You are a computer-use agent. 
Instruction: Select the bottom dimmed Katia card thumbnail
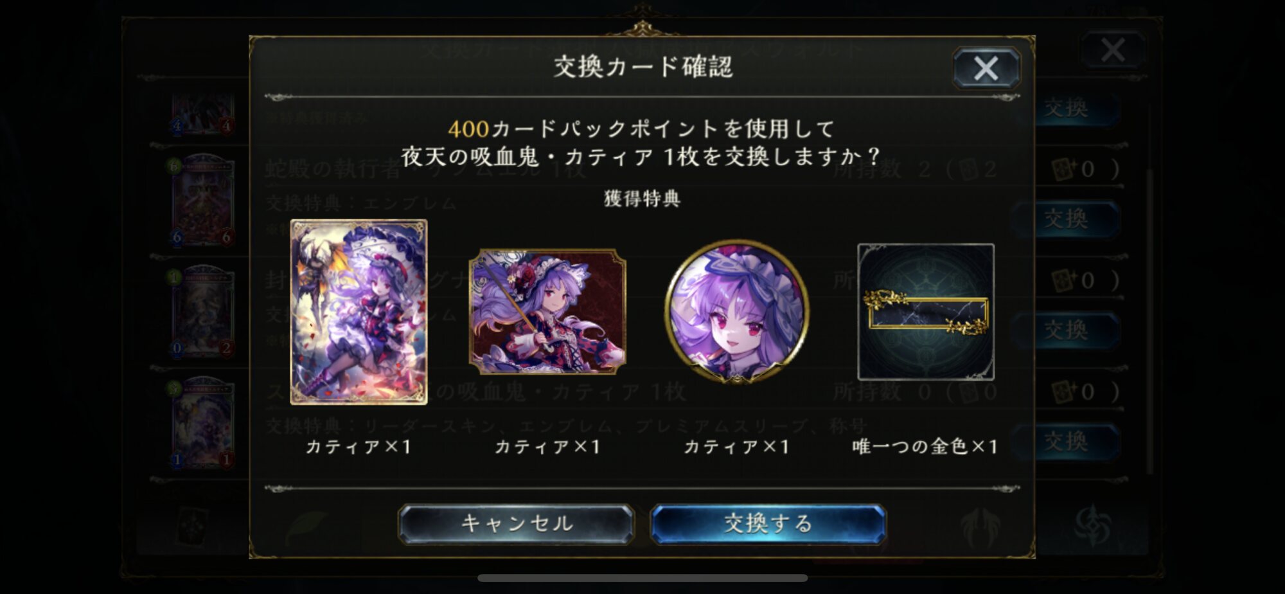point(202,422)
